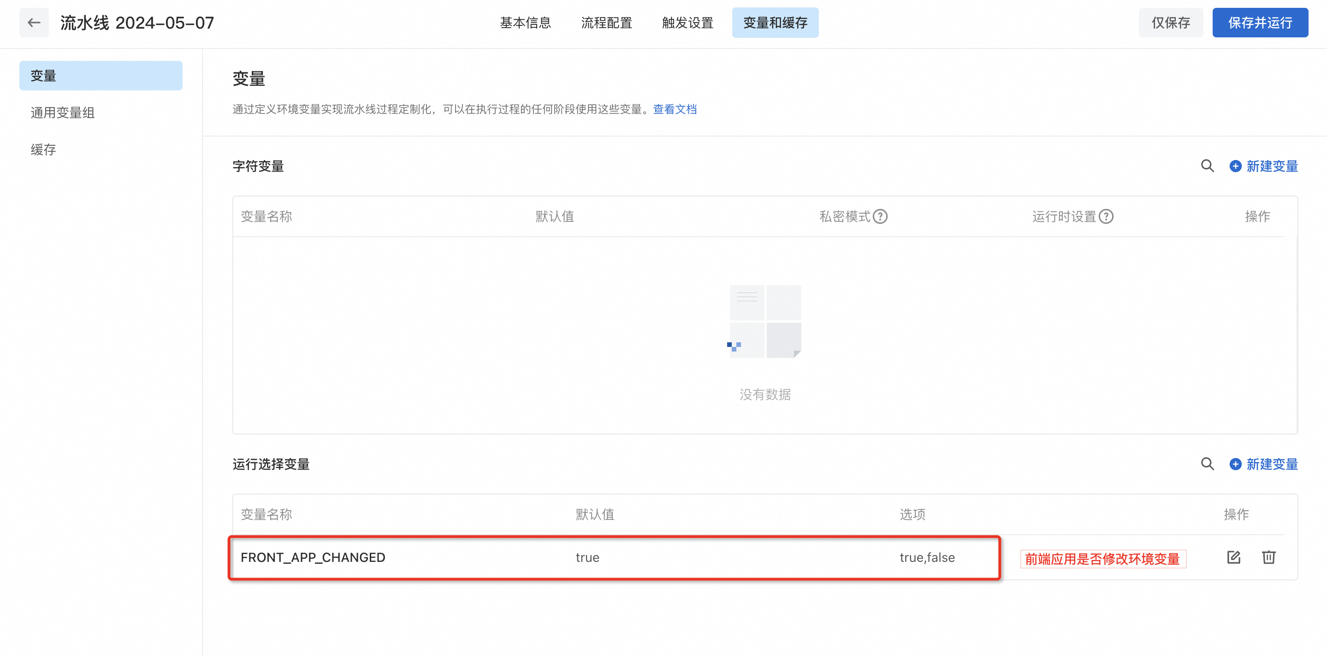1327x656 pixels.
Task: Click the pipeline title 流水线 2024-05-07
Action: point(136,23)
